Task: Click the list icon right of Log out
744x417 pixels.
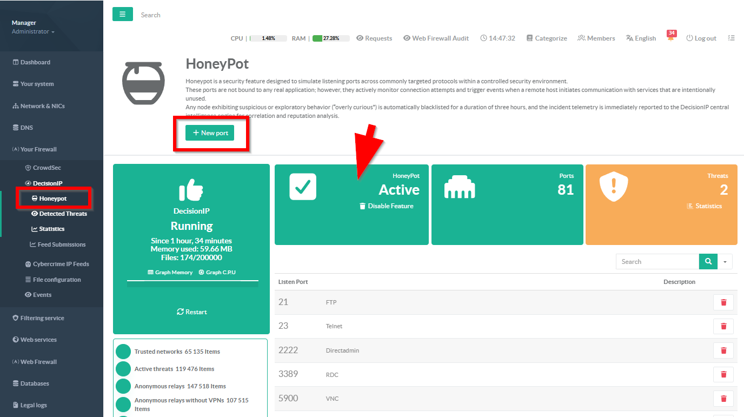Action: click(731, 38)
